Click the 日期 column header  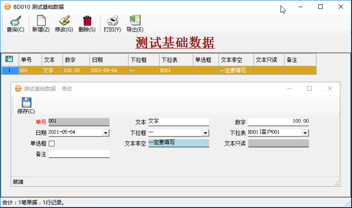pos(109,60)
